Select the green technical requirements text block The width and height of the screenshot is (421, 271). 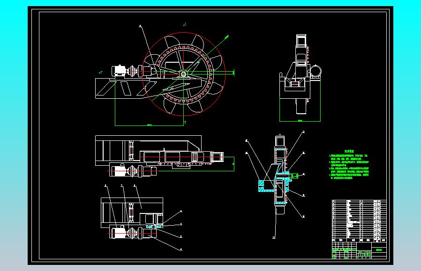(x=349, y=165)
